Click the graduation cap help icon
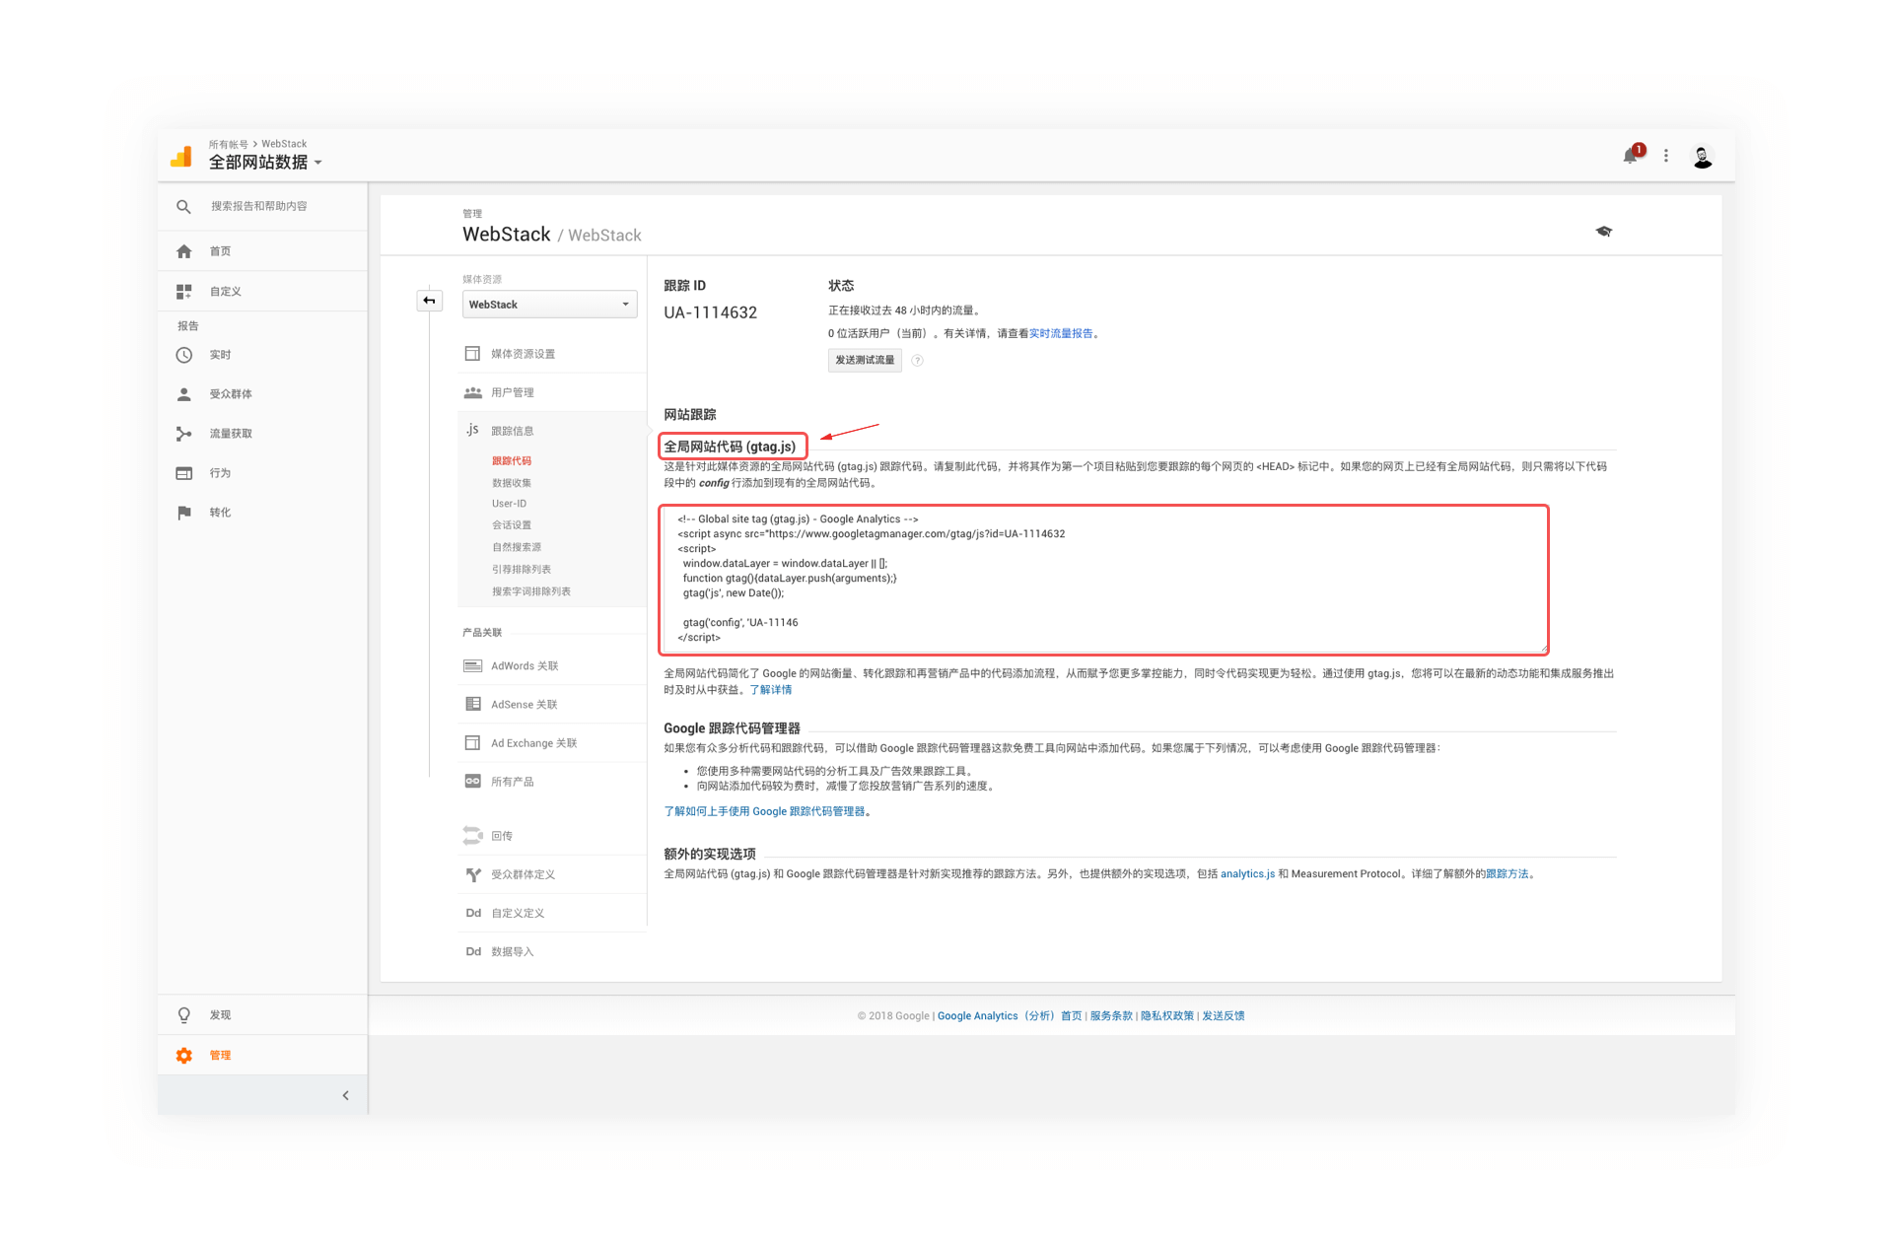This screenshot has height=1243, width=1893. coord(1604,232)
